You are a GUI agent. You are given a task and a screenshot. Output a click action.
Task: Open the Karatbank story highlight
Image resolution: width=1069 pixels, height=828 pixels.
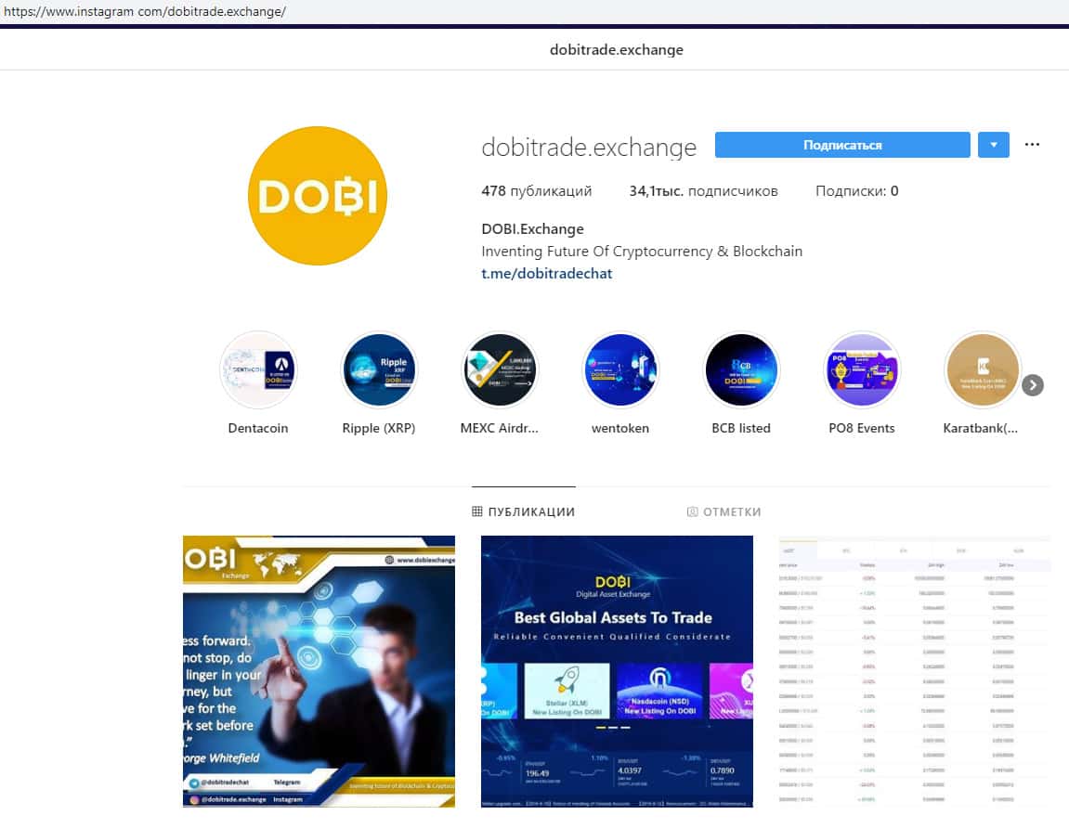point(983,370)
